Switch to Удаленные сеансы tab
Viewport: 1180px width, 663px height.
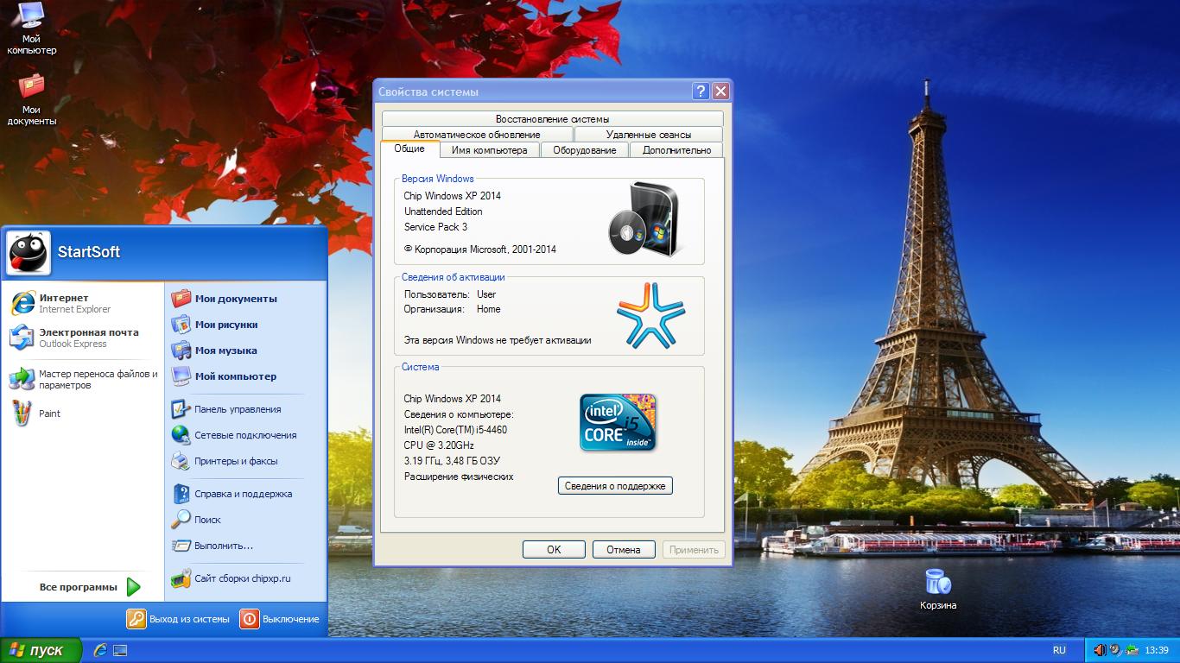[649, 135]
